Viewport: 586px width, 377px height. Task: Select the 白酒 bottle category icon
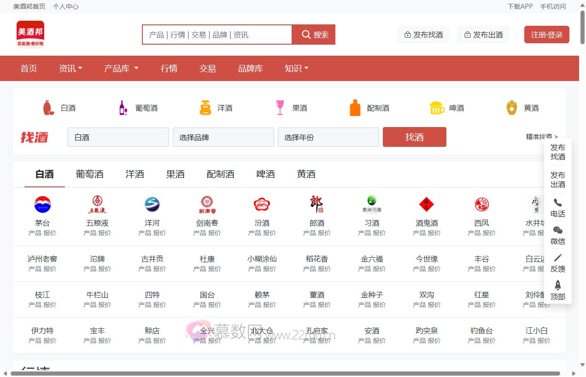click(x=48, y=108)
